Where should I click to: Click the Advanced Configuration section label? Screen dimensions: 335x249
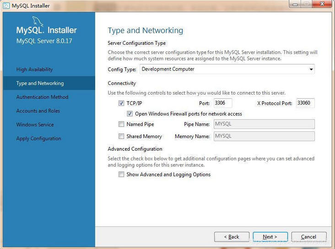tap(135, 149)
